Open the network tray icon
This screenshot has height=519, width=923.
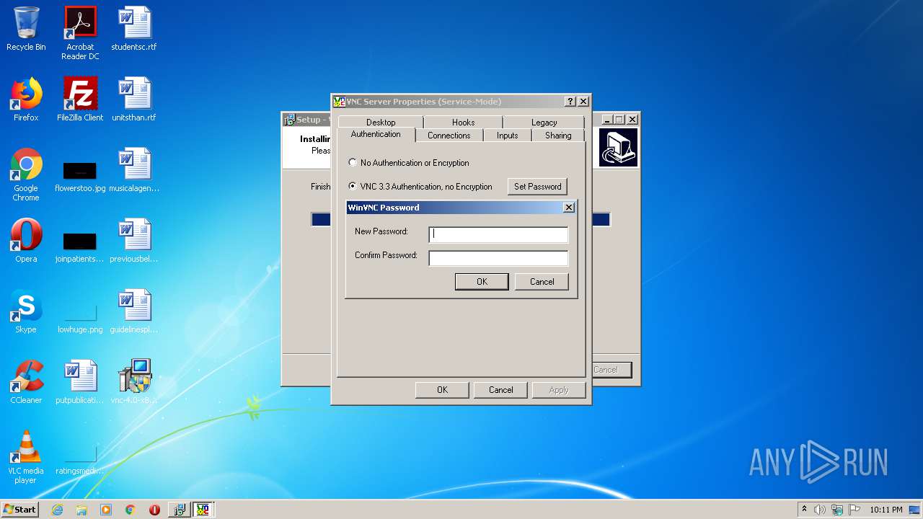(x=837, y=510)
